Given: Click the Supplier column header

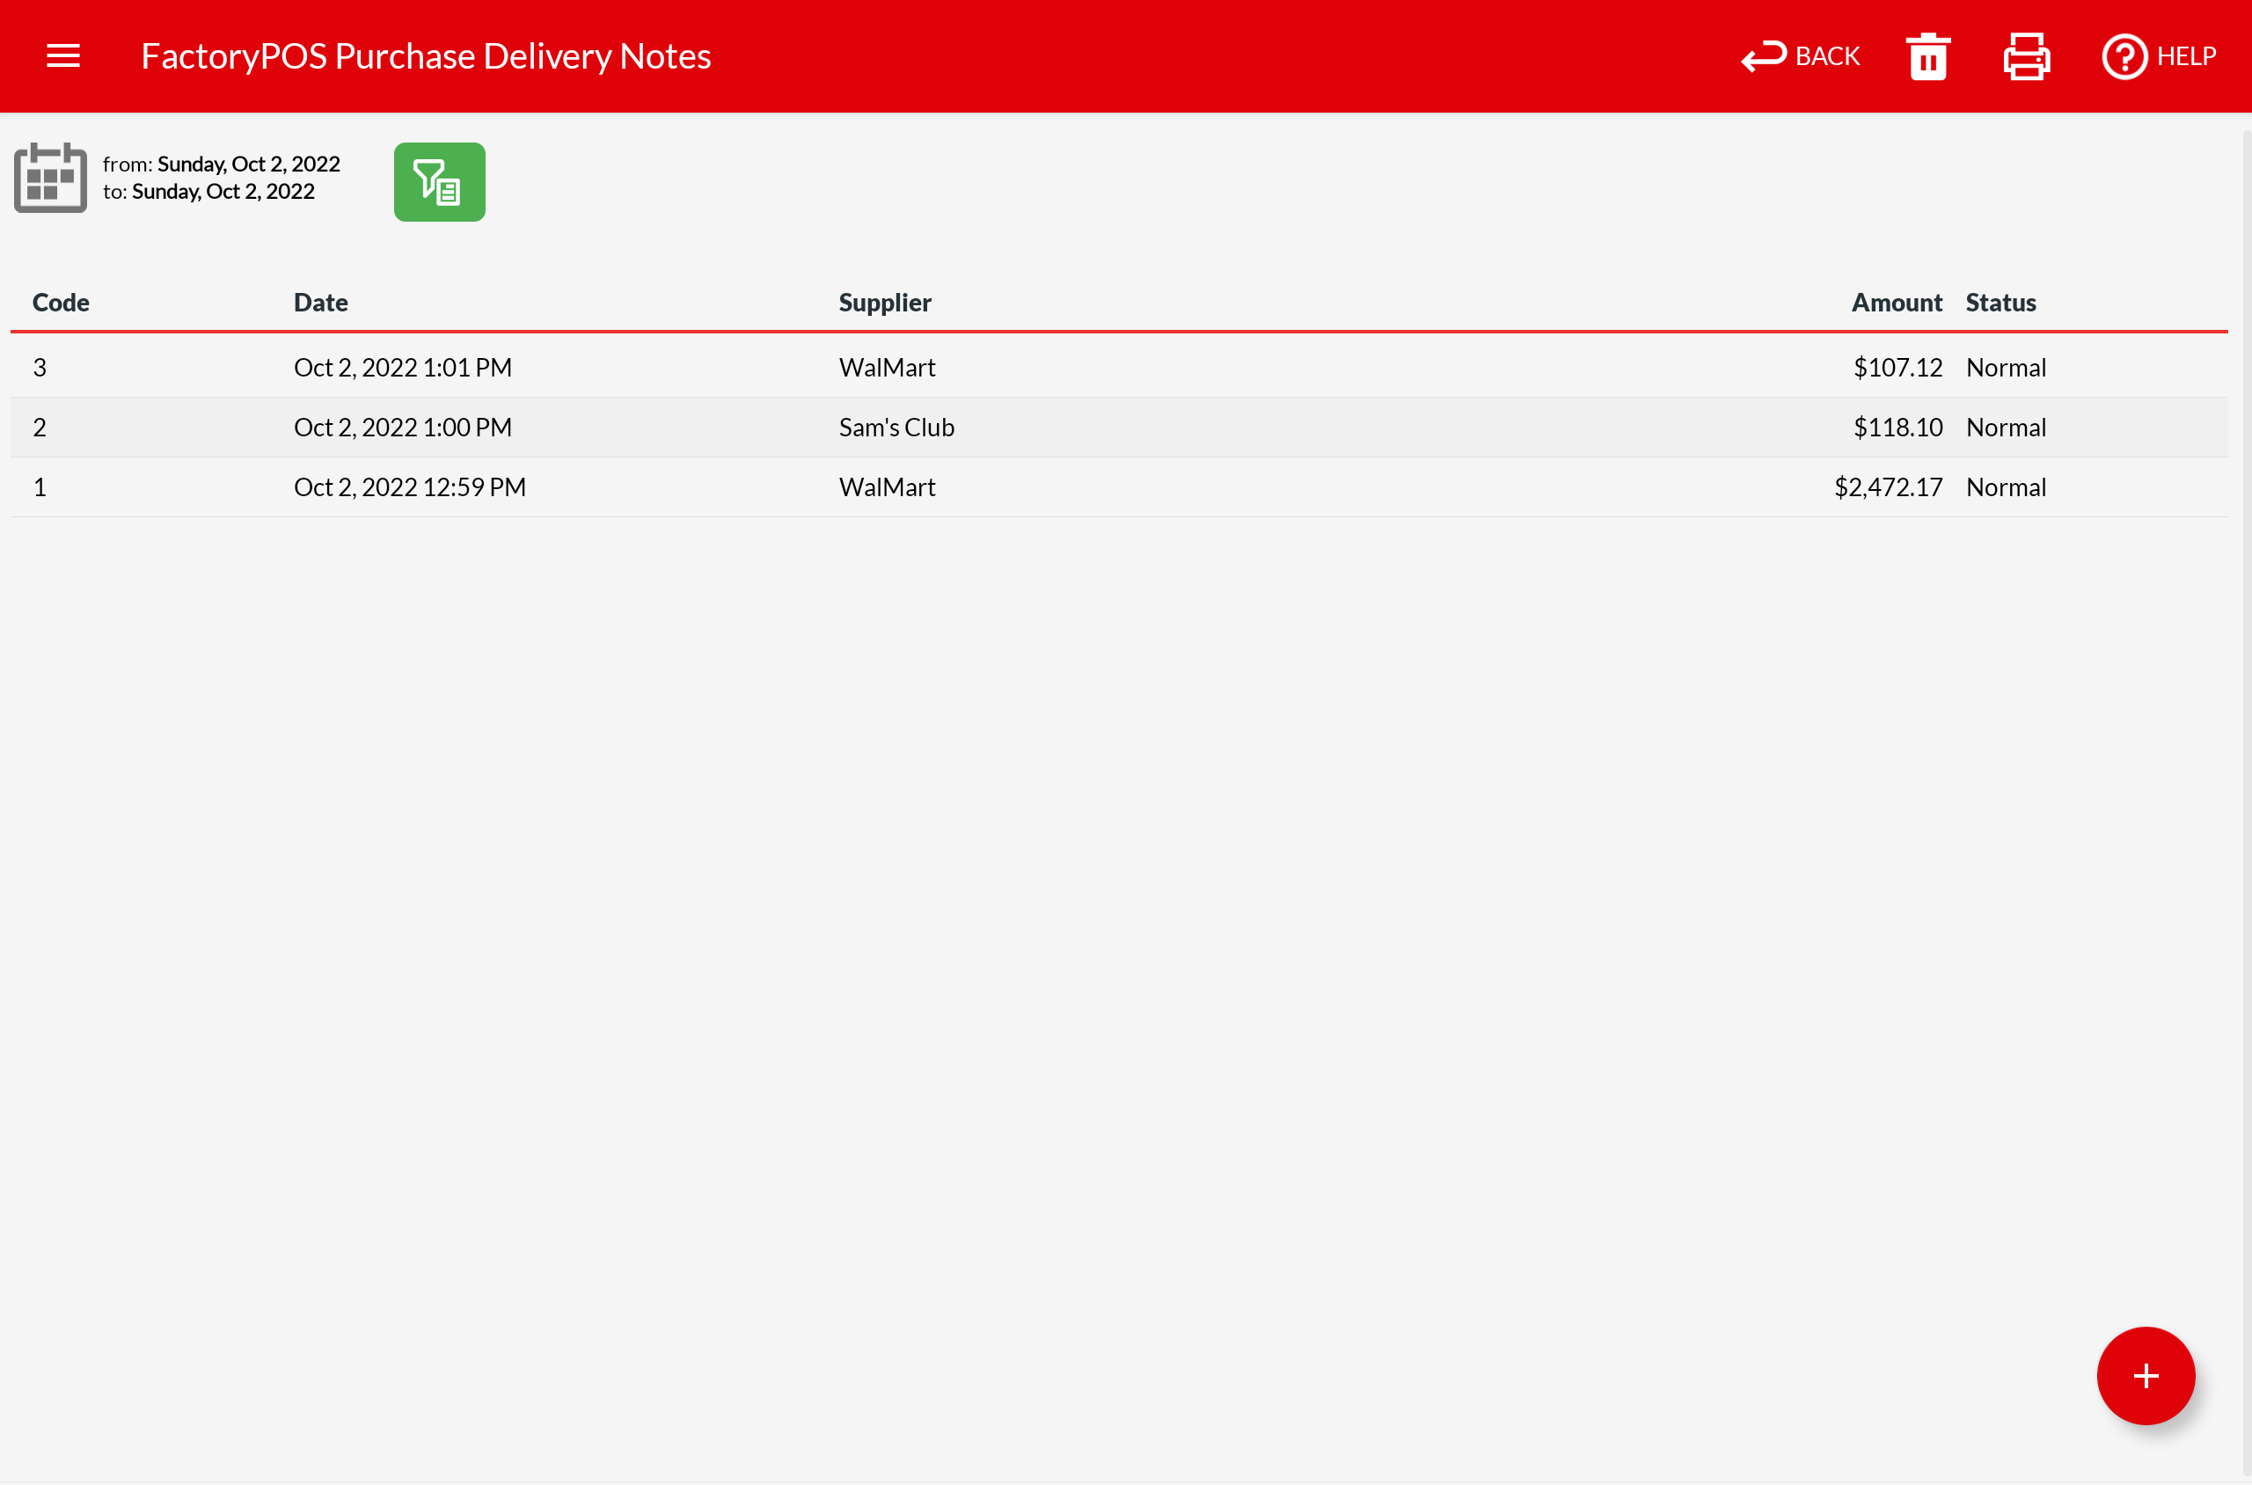Looking at the screenshot, I should pos(884,302).
